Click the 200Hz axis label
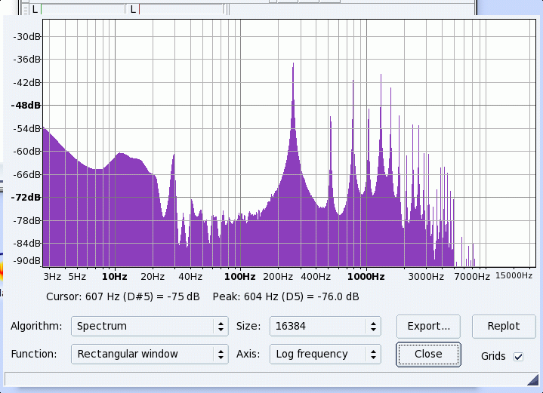 [x=278, y=277]
